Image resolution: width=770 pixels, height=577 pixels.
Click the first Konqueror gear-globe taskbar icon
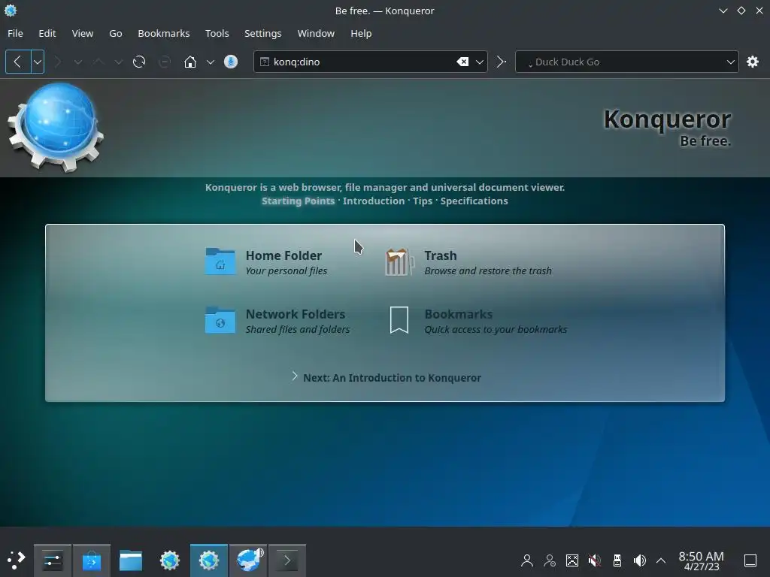pyautogui.click(x=170, y=560)
